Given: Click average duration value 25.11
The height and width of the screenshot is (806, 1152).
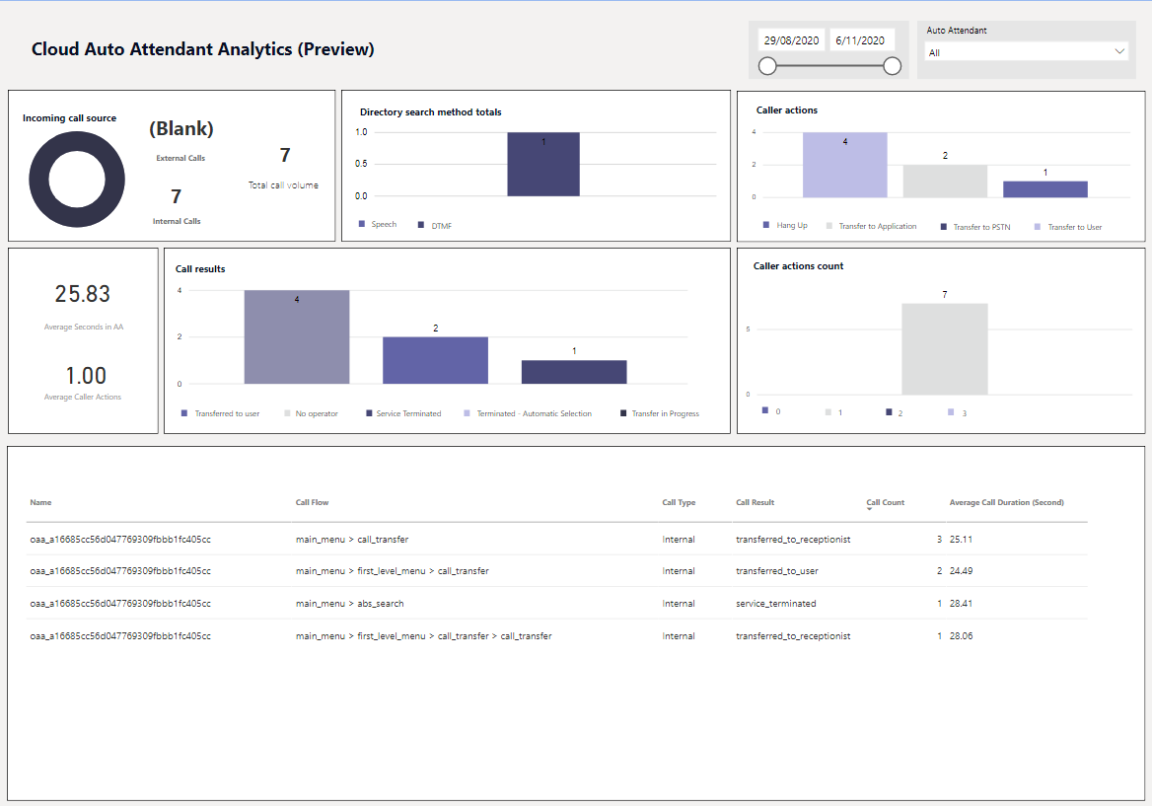Looking at the screenshot, I should pos(961,540).
